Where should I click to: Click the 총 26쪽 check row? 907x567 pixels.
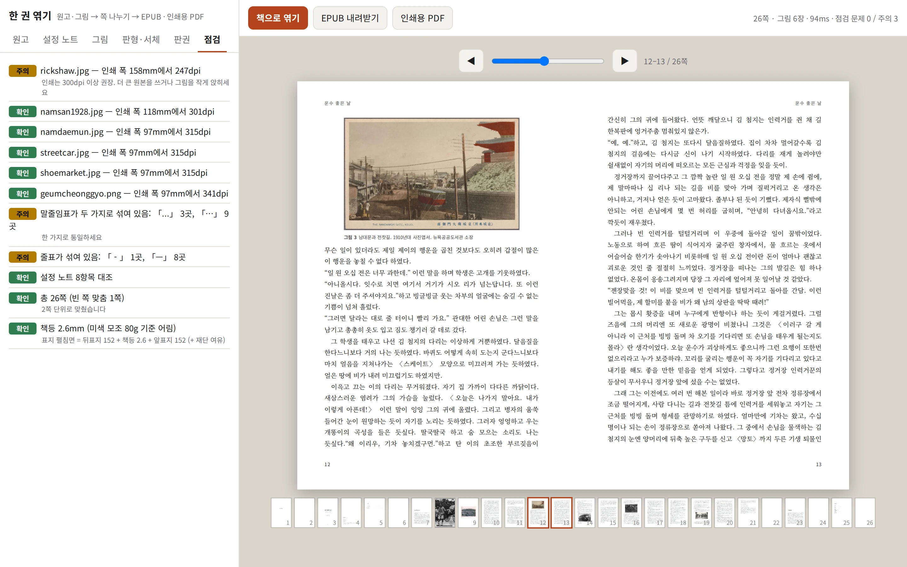(x=119, y=303)
